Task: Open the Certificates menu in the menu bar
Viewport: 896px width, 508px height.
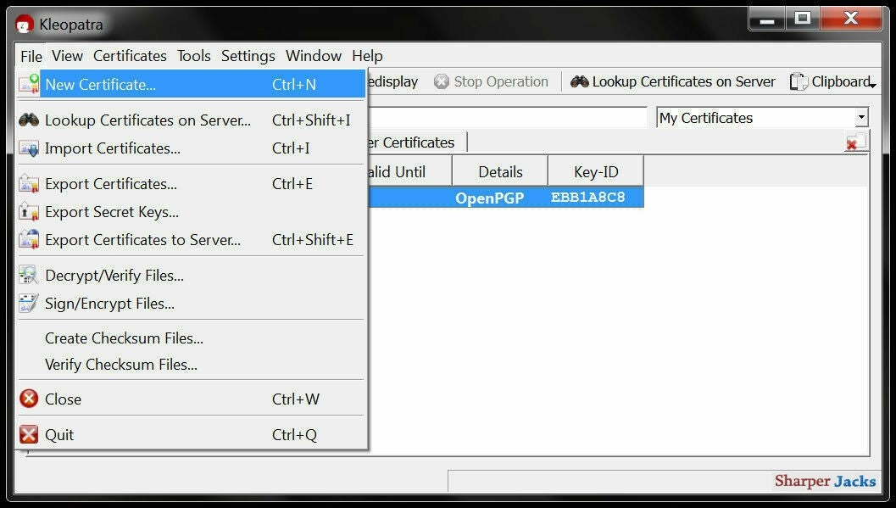Action: [130, 56]
